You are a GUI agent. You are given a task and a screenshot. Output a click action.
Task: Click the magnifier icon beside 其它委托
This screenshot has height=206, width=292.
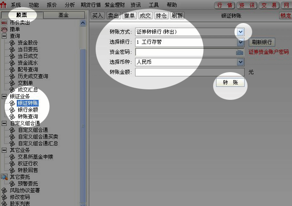pyautogui.click(x=4, y=177)
